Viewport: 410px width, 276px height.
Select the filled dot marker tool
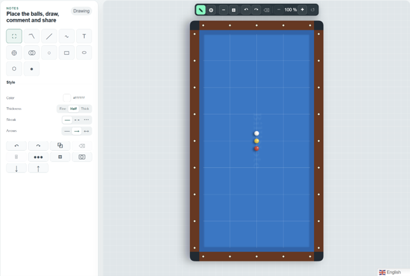pyautogui.click(x=32, y=69)
